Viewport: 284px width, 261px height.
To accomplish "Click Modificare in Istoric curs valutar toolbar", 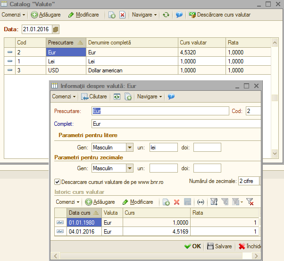I will [x=138, y=202].
